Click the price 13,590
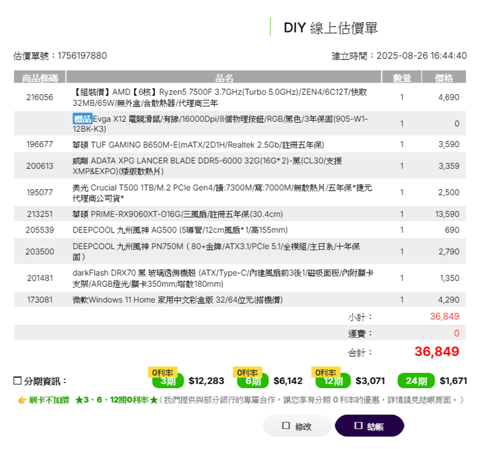 [x=447, y=214]
